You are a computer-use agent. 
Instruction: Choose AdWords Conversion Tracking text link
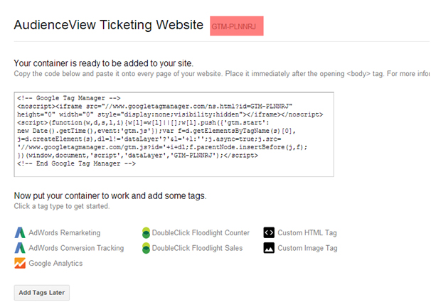76,248
